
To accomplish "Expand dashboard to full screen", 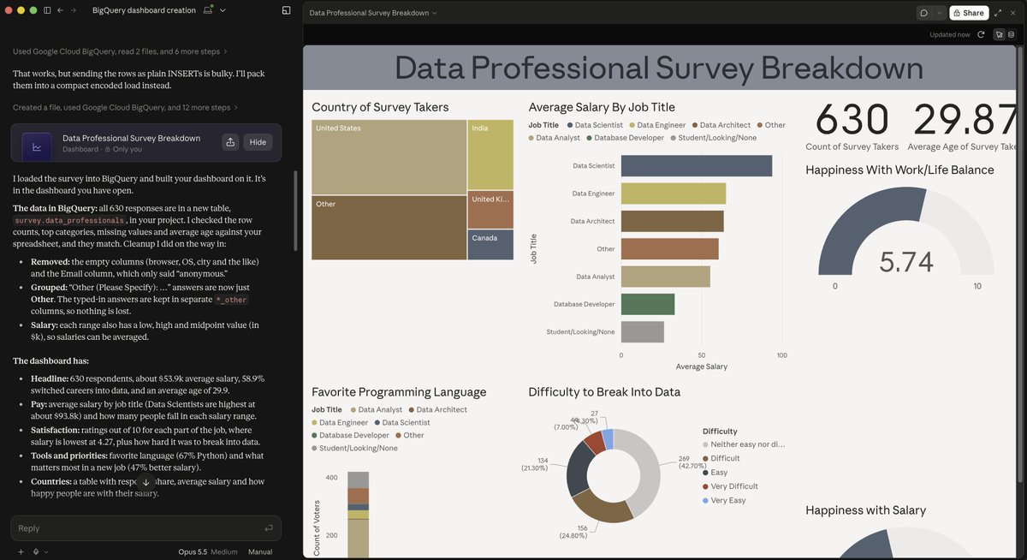I will [998, 13].
